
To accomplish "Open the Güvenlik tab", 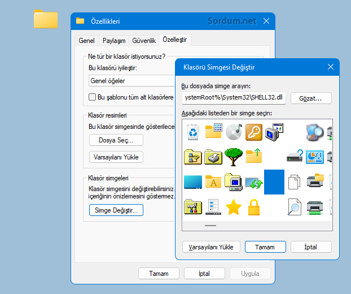I will coord(143,41).
